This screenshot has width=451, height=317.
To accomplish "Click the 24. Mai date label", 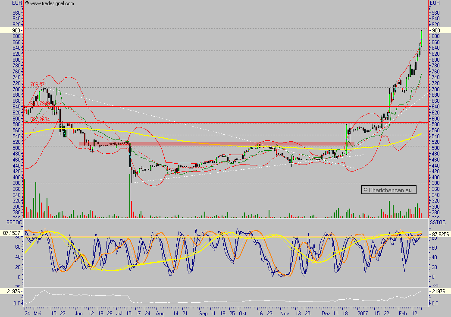I will pos(34,314).
